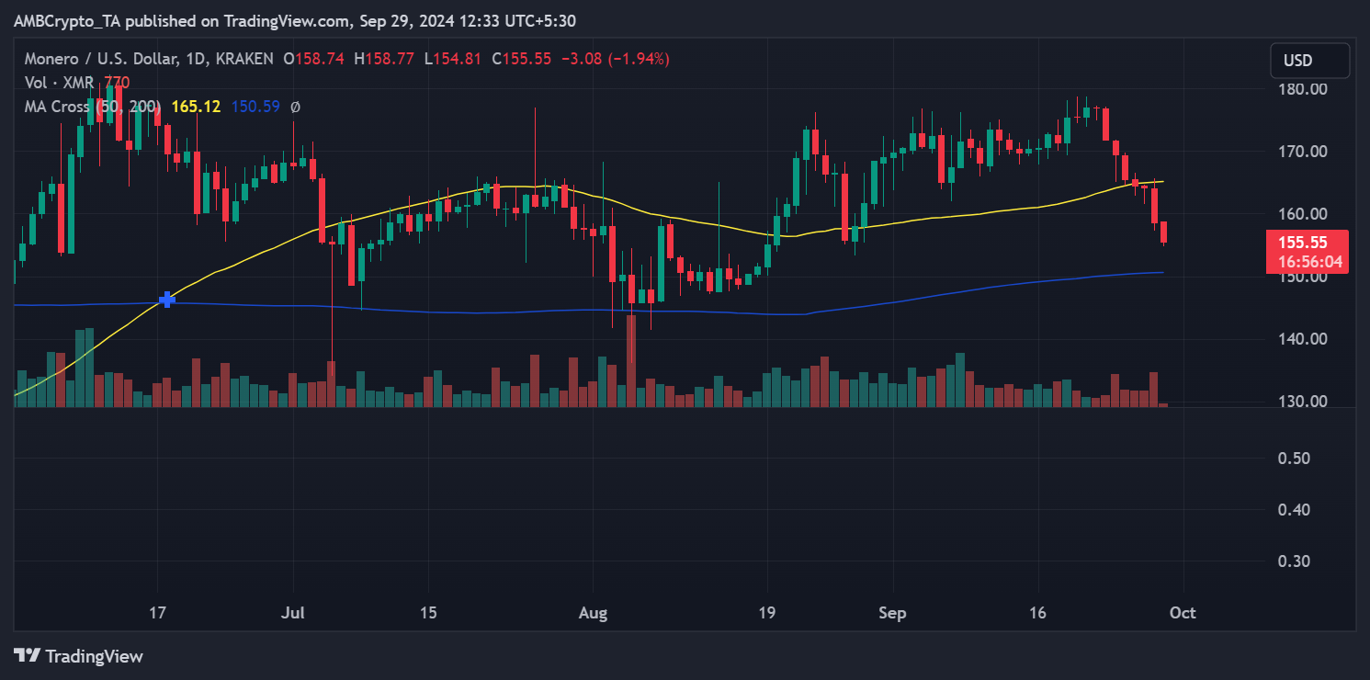Click the change value −3.08 (−1.94%)
This screenshot has height=680, width=1370.
point(614,58)
